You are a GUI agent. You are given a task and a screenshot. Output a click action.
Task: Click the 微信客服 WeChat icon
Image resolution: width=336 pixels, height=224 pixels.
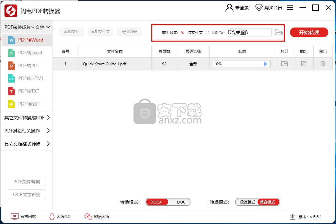point(88,217)
